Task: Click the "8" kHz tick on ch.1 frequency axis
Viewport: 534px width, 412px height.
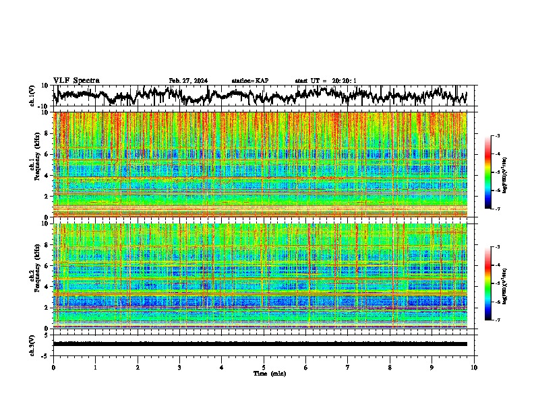Action: coord(47,133)
